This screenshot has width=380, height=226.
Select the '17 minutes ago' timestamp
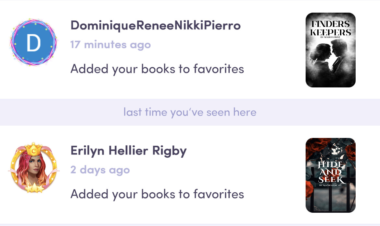click(x=110, y=45)
